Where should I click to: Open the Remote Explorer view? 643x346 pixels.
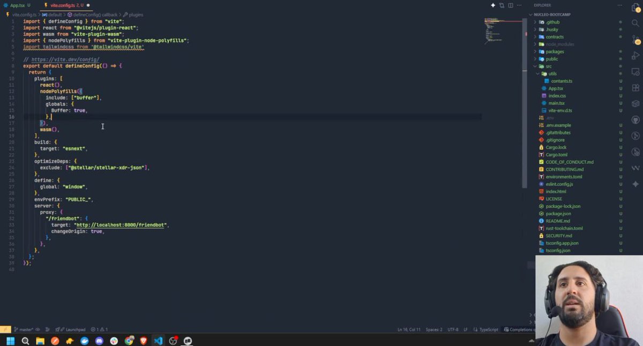tap(635, 72)
